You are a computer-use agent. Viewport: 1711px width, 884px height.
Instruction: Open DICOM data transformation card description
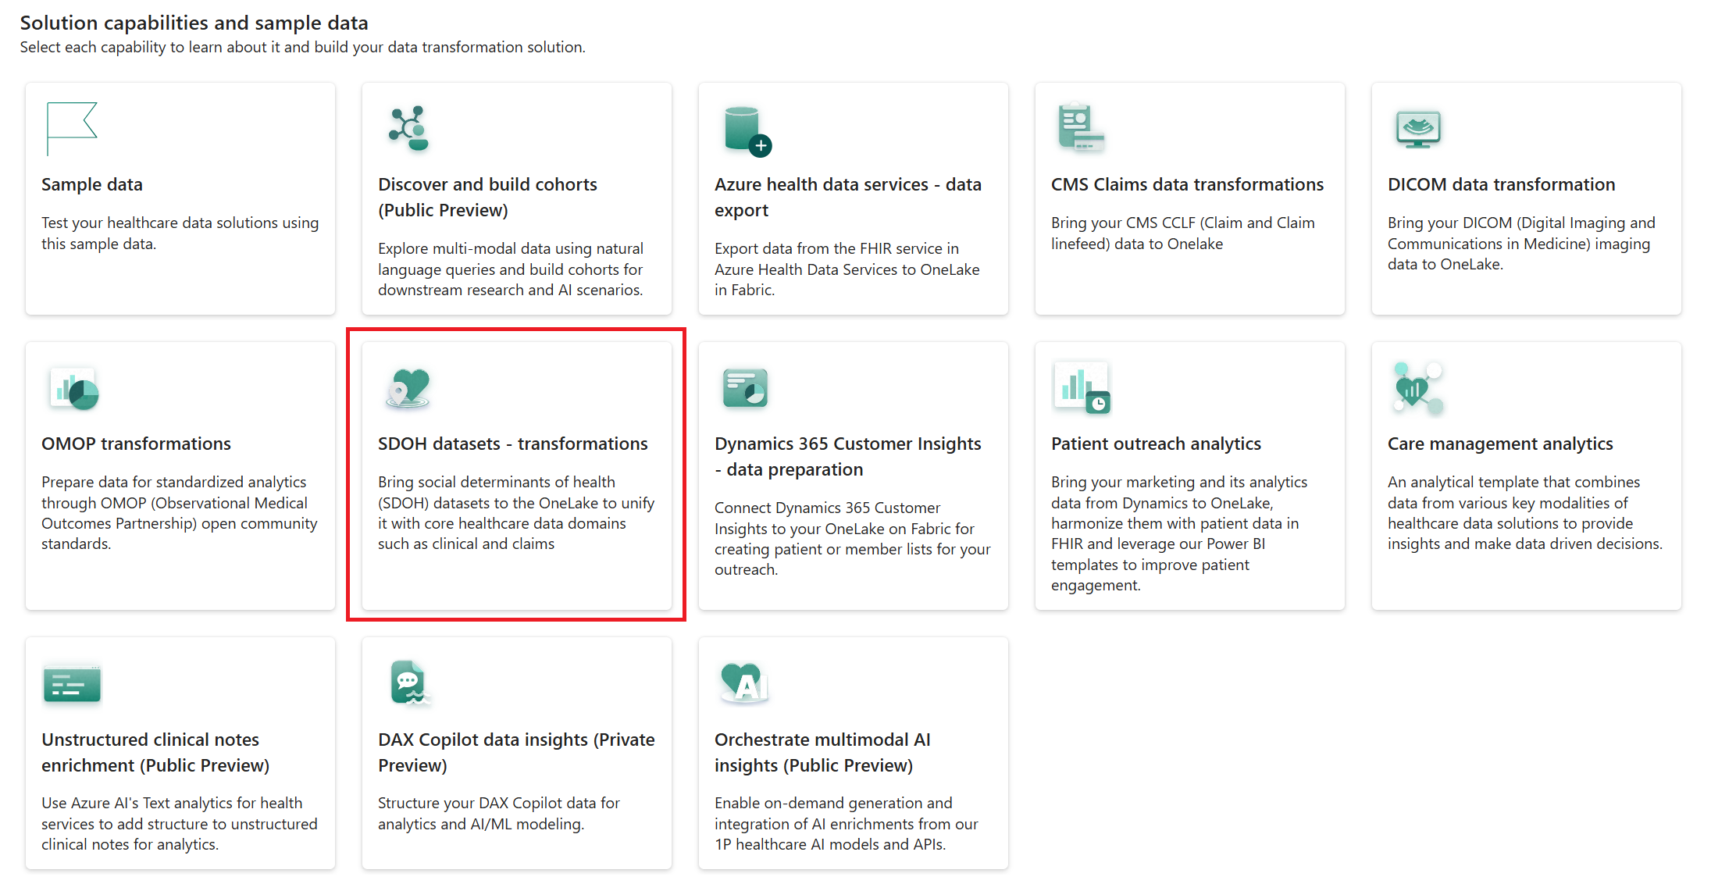(1520, 244)
